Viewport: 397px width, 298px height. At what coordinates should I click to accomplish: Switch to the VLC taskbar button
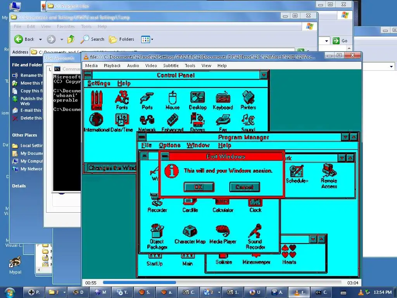pyautogui.click(x=299, y=292)
